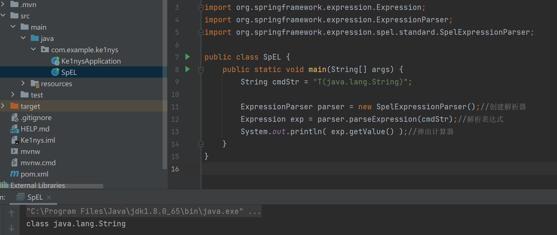Click the run gutter arrow beside class SpEL

187,57
